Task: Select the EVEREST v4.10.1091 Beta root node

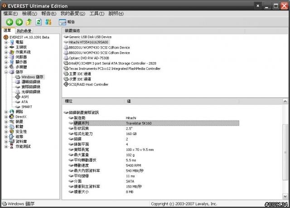Action: click(29, 37)
